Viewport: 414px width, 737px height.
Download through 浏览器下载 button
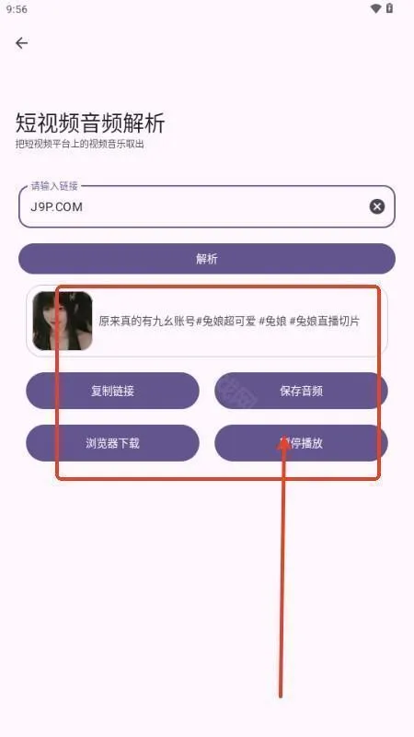[x=112, y=443]
